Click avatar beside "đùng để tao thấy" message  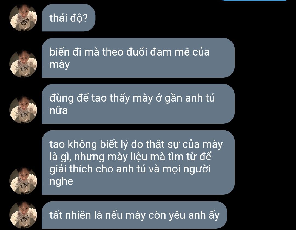point(23,110)
